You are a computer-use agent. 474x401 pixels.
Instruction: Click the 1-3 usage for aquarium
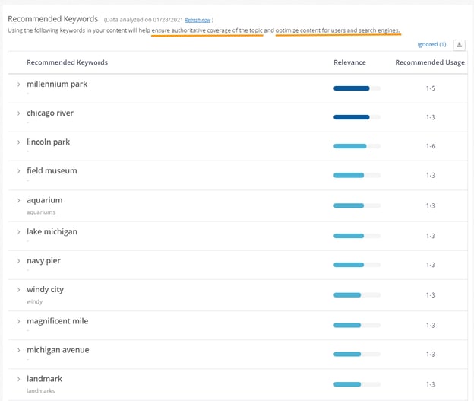tap(431, 206)
